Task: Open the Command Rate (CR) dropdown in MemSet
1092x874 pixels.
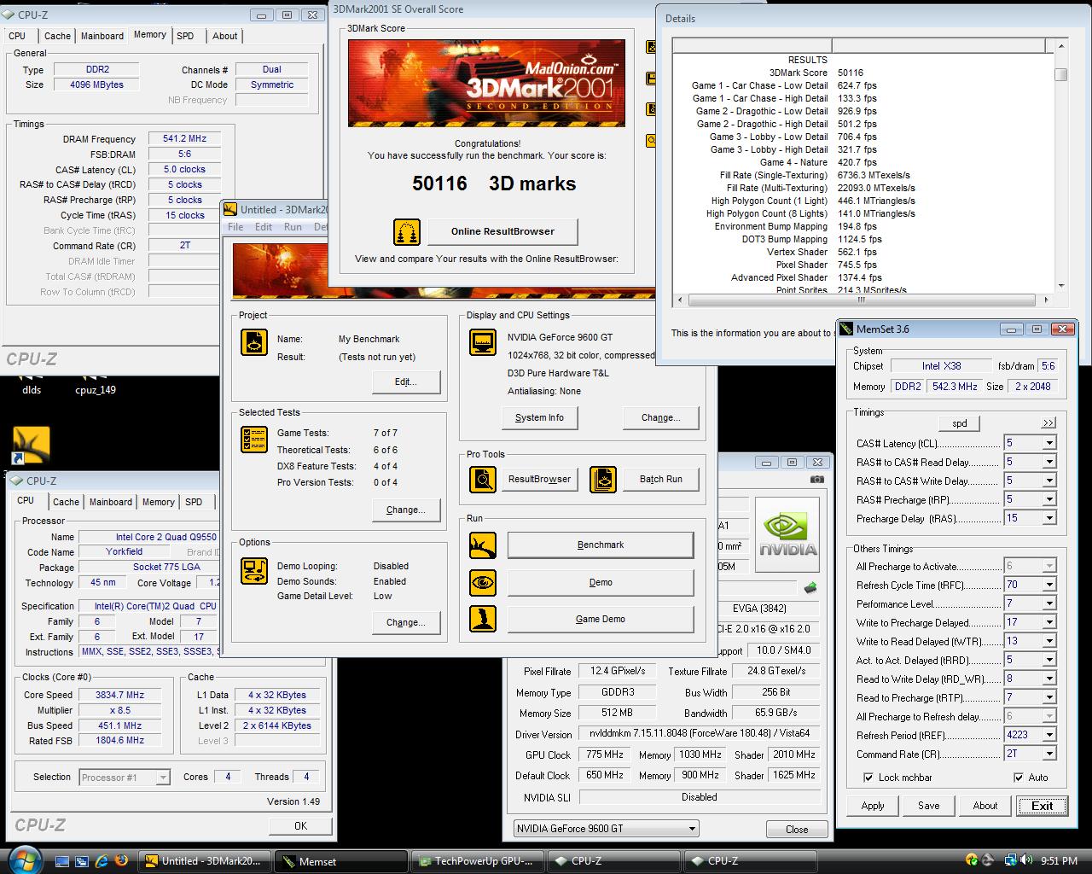Action: pyautogui.click(x=1049, y=754)
